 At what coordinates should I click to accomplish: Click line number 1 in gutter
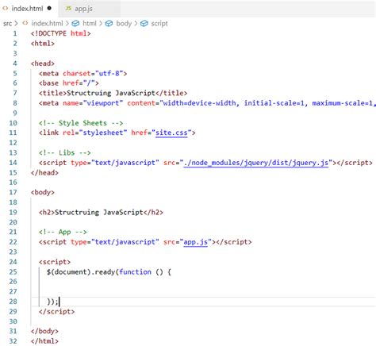(15, 33)
